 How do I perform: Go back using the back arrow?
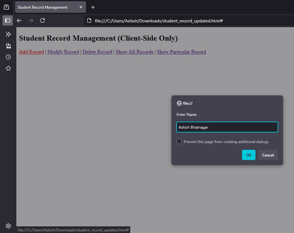tap(19, 20)
